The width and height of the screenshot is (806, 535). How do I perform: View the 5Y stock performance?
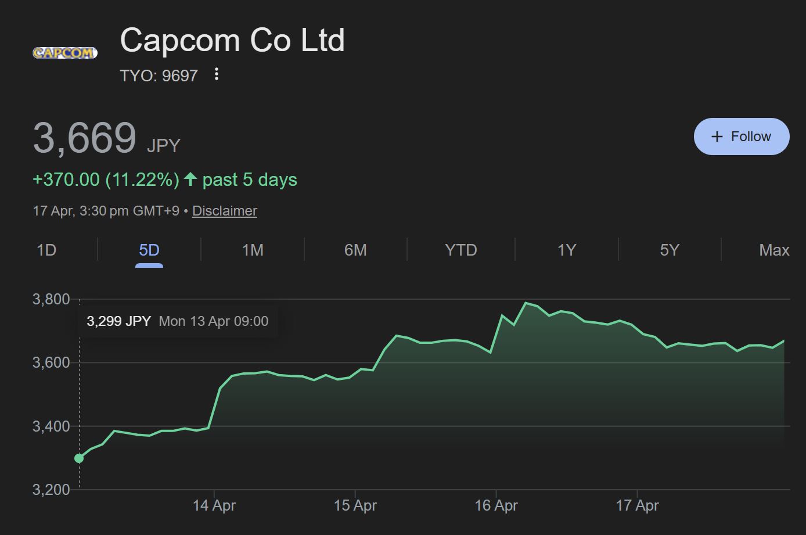669,250
